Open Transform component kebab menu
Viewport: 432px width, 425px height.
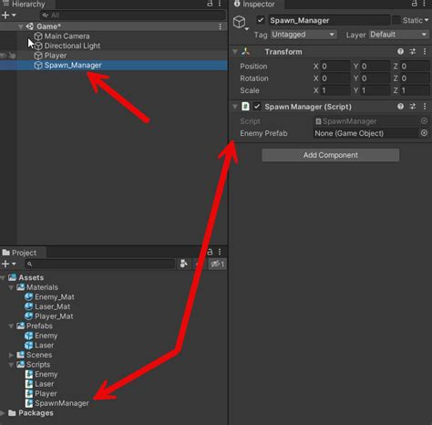(x=425, y=52)
